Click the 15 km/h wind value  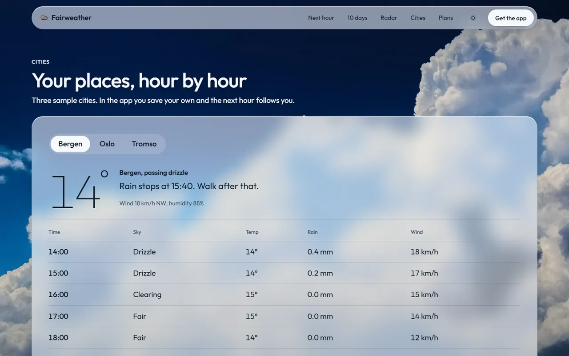pos(424,295)
